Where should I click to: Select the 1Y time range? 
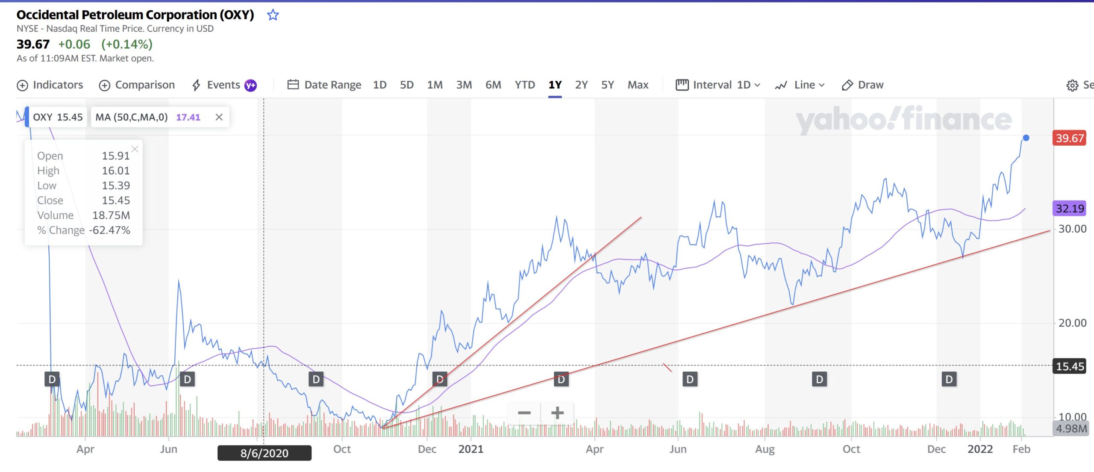555,85
